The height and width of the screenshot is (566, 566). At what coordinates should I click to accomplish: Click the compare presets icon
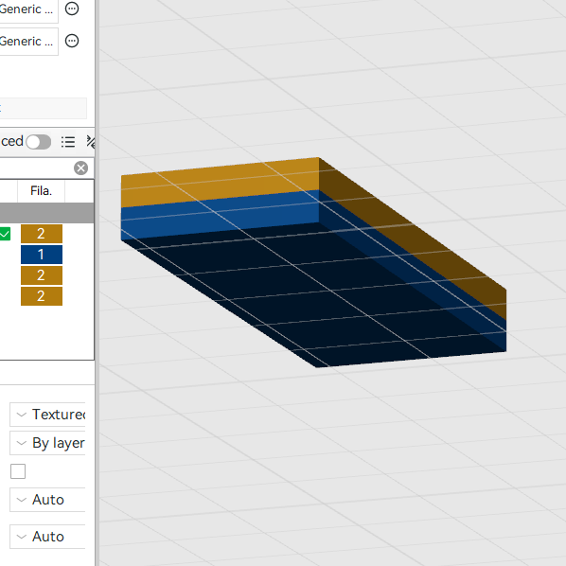(91, 142)
